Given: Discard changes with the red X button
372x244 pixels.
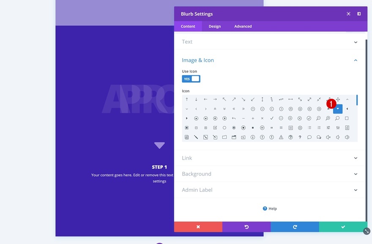Looking at the screenshot, I should 198,227.
